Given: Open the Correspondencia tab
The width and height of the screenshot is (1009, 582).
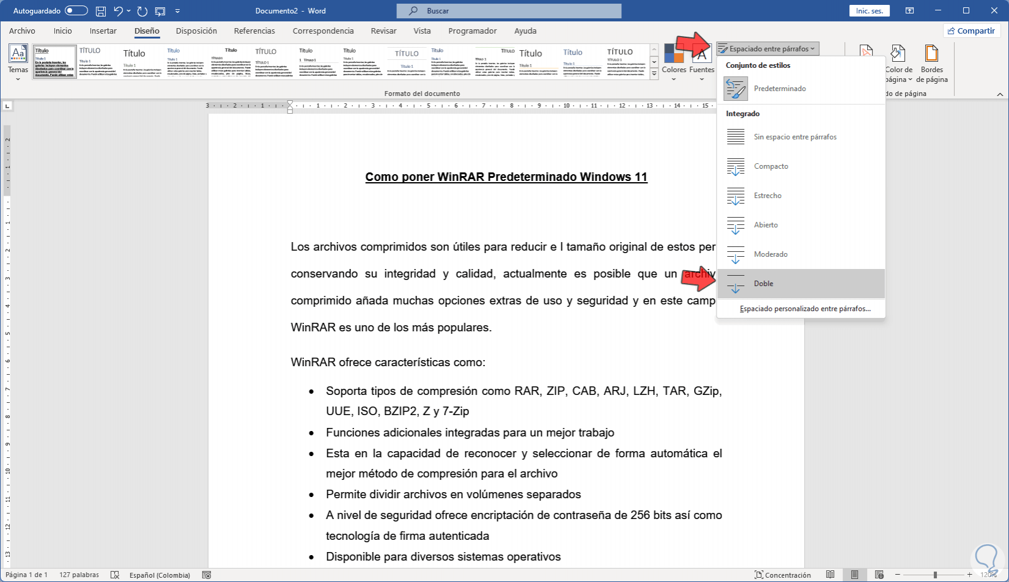Looking at the screenshot, I should tap(323, 31).
